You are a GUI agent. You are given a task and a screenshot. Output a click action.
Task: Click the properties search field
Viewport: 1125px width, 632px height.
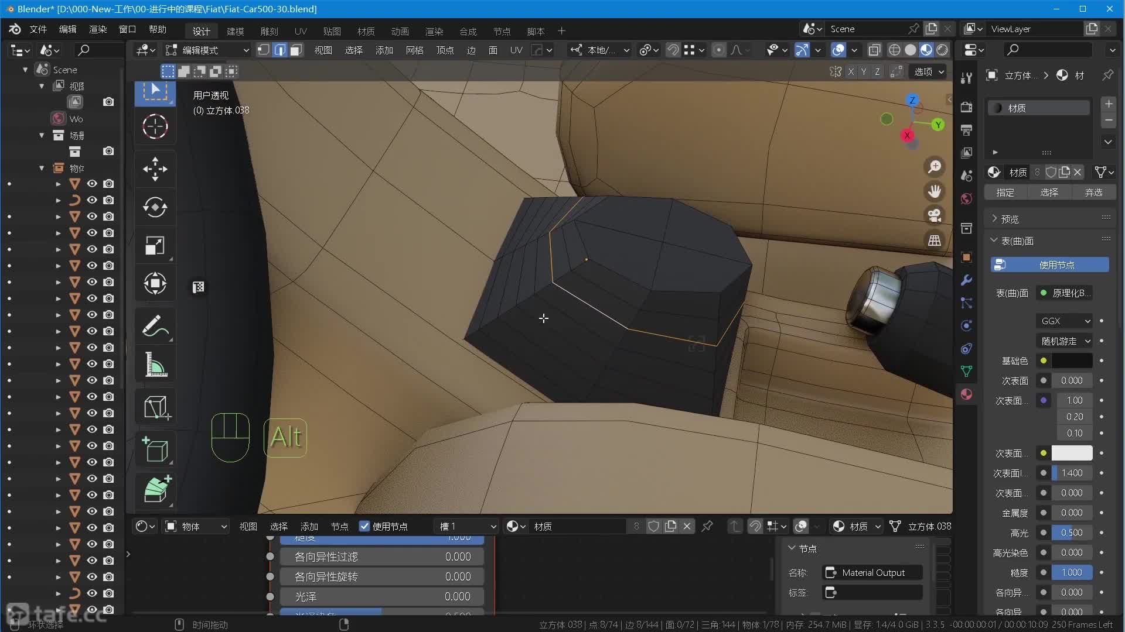(1048, 50)
